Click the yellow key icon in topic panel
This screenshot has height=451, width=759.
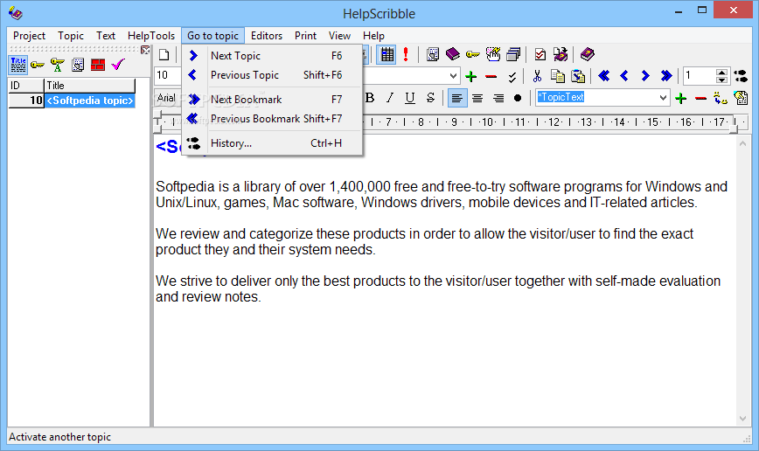(x=38, y=65)
